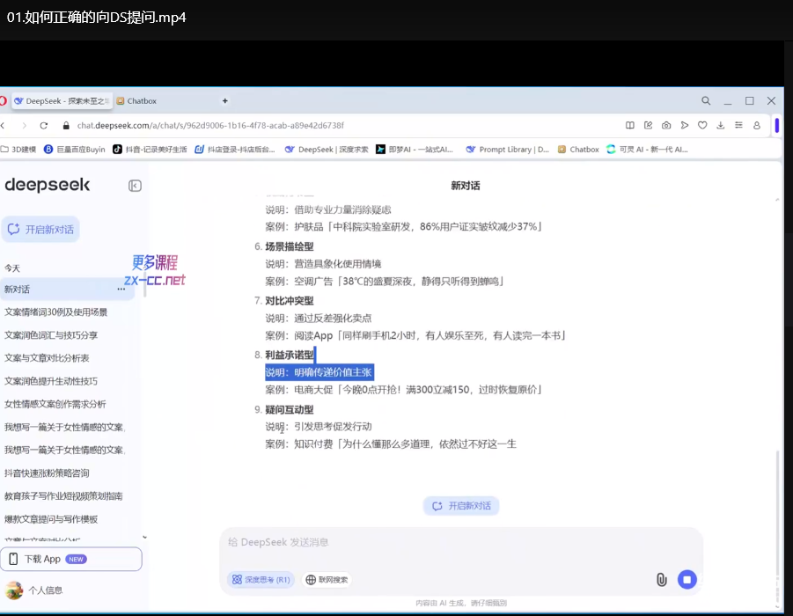Screen dimensions: 793x616
Task: Open chat 抖音快速涨粉策略咨询
Action: 47,473
